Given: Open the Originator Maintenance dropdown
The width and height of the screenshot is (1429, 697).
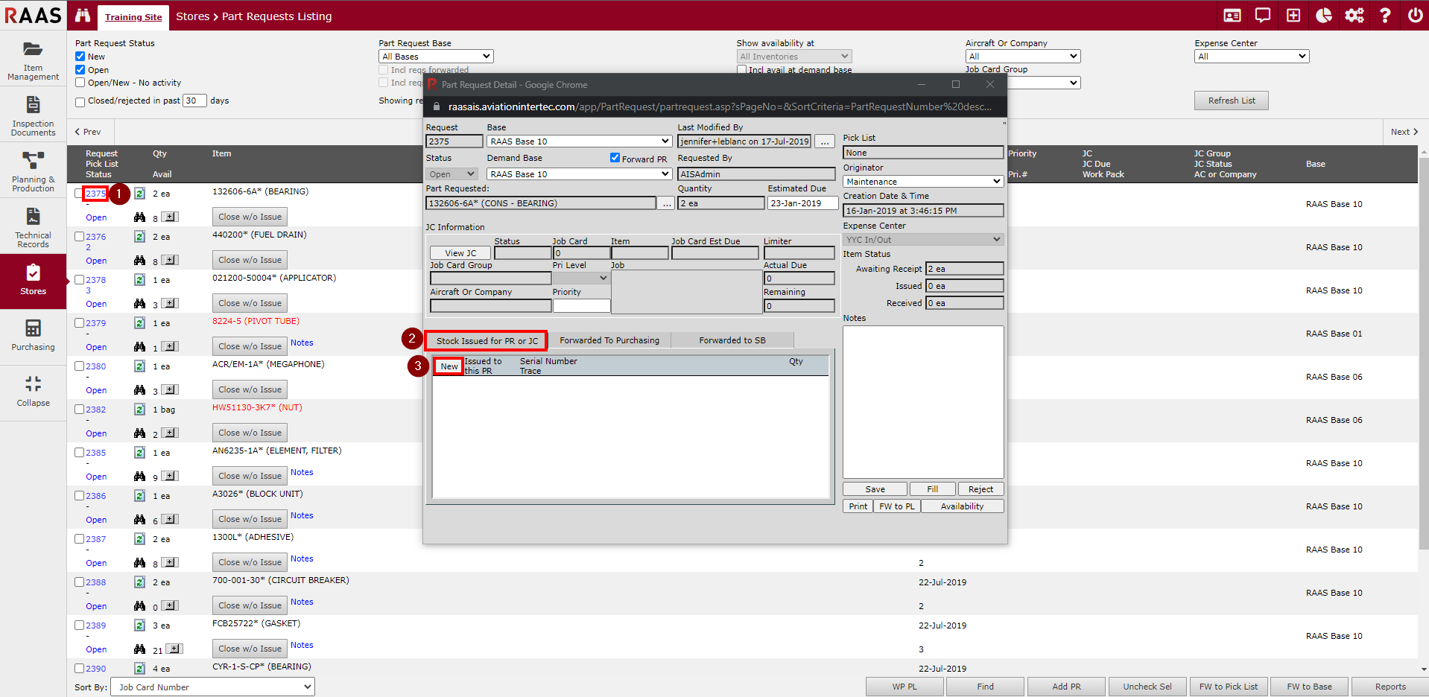Looking at the screenshot, I should pyautogui.click(x=922, y=182).
